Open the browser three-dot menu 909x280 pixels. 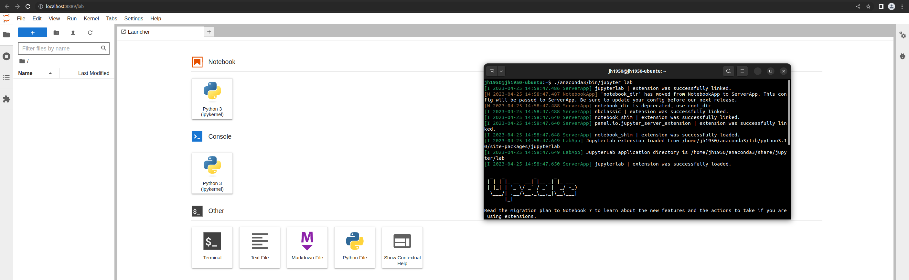(x=902, y=6)
